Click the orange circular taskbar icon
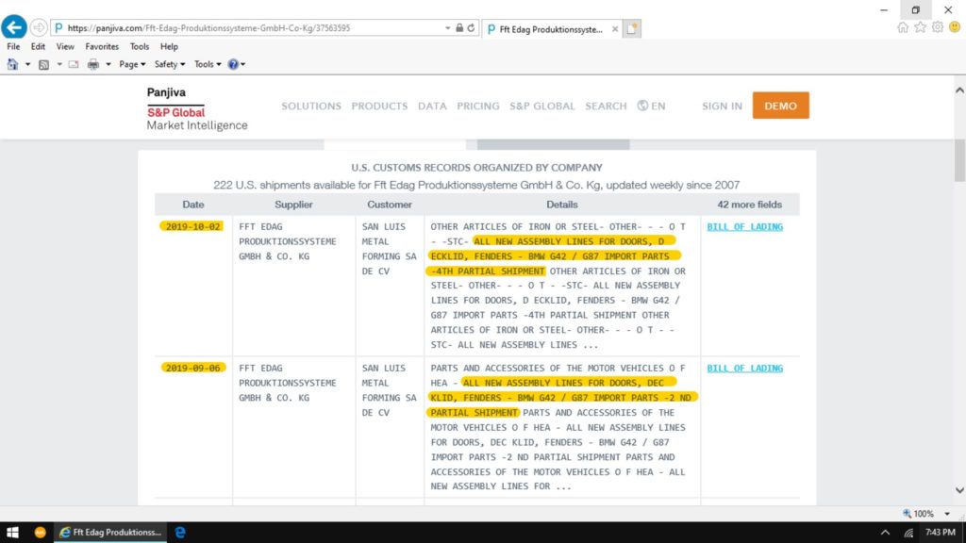This screenshot has width=966, height=543. pos(40,533)
